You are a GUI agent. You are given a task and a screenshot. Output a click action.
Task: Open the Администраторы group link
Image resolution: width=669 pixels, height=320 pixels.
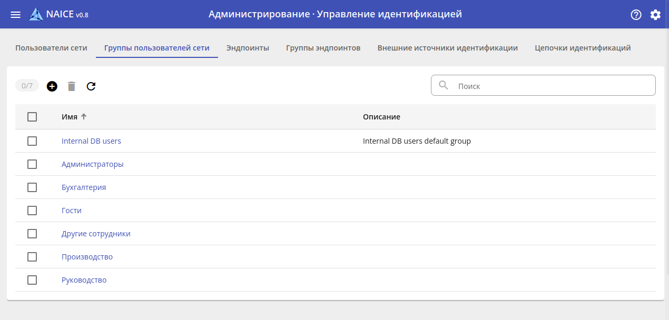(x=93, y=164)
